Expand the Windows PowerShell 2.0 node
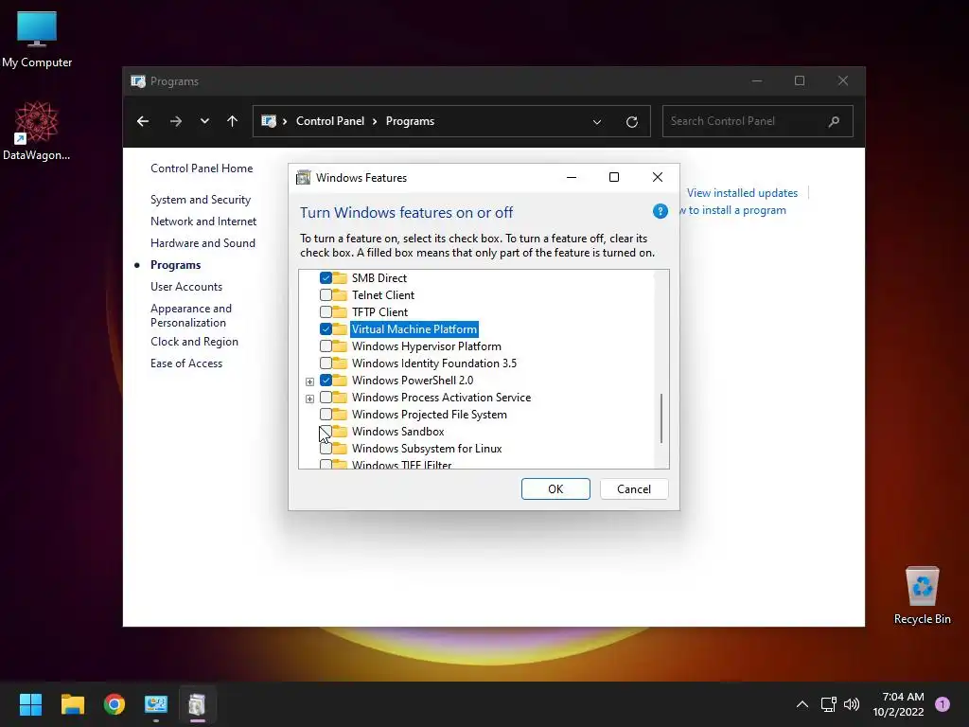969x727 pixels. click(309, 381)
